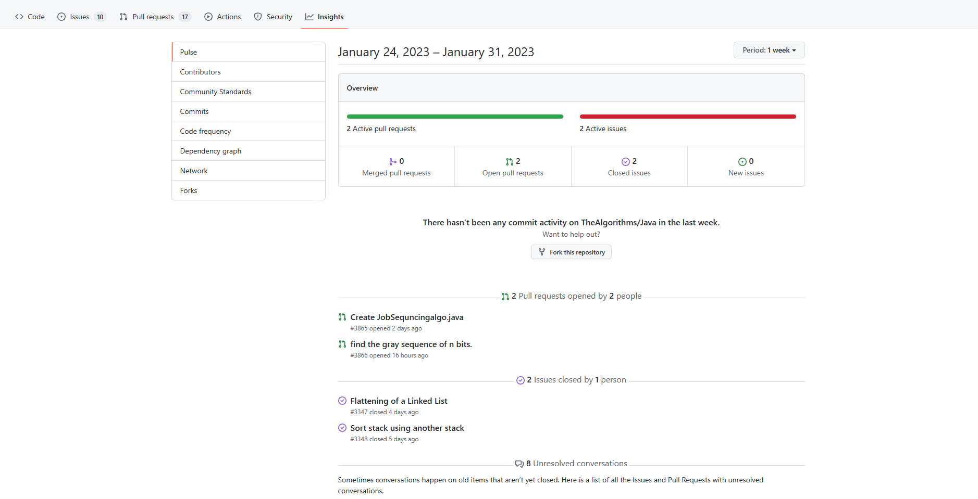Click the icon beside Create JobSequncingalgo.java
Image resolution: width=978 pixels, height=499 pixels.
342,317
